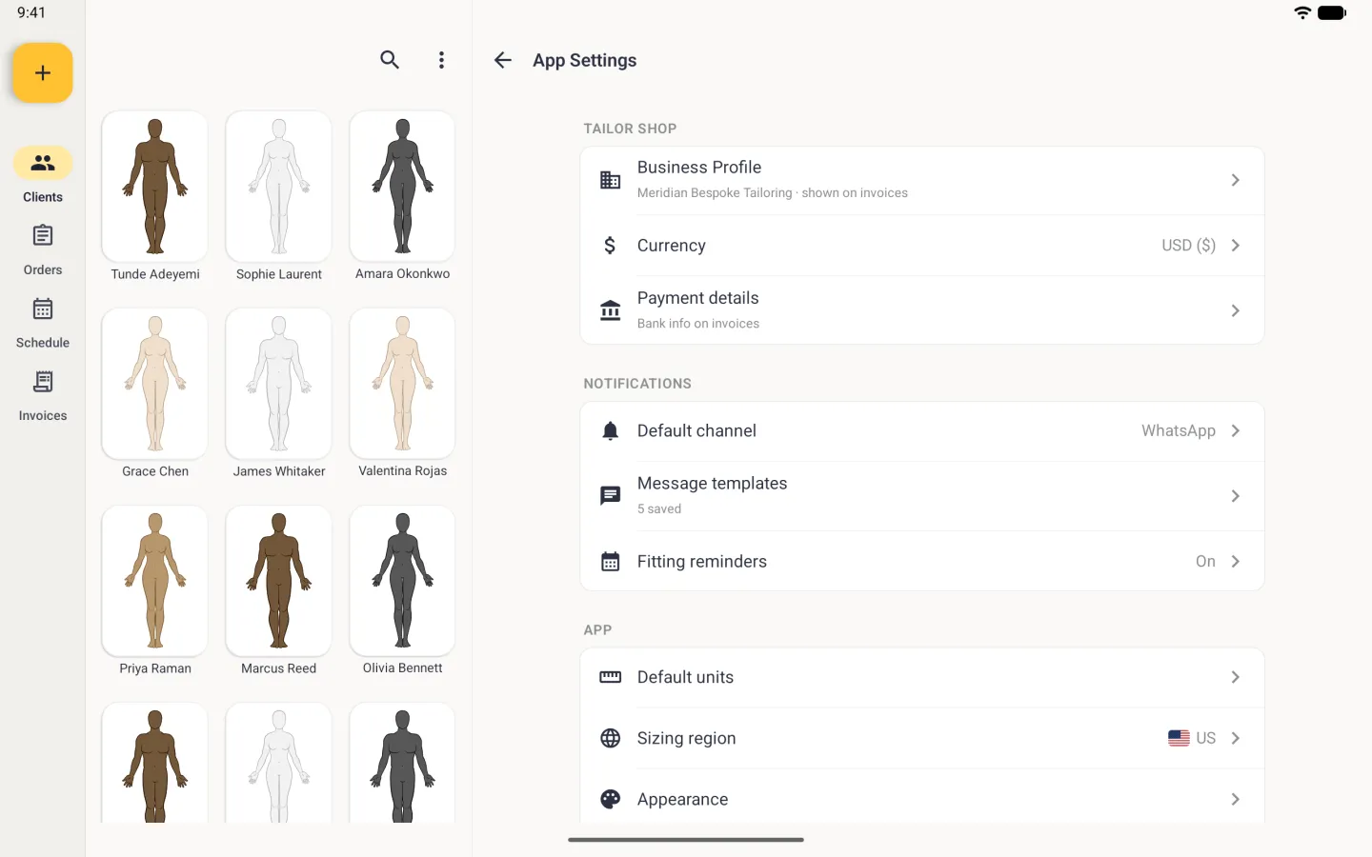Open Priya Raman's client card
This screenshot has height=857, width=1372.
[155, 591]
